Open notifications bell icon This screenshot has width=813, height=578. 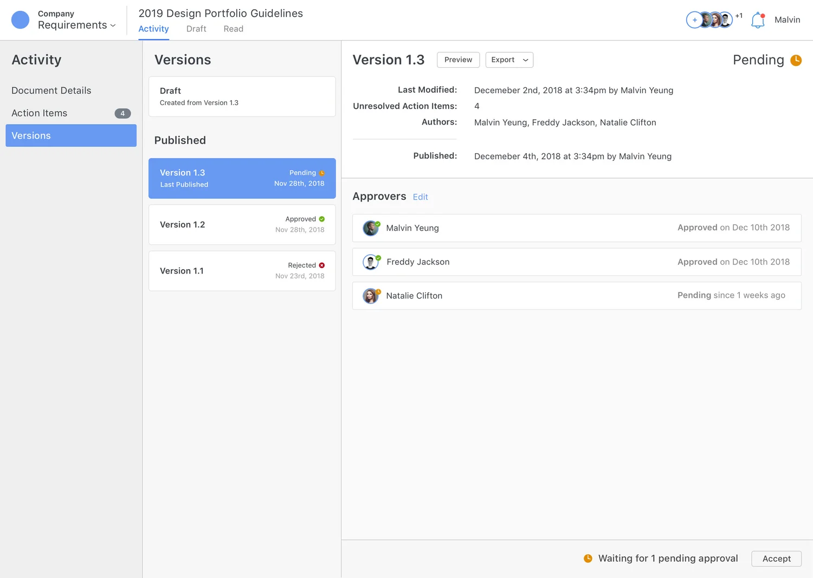click(758, 20)
